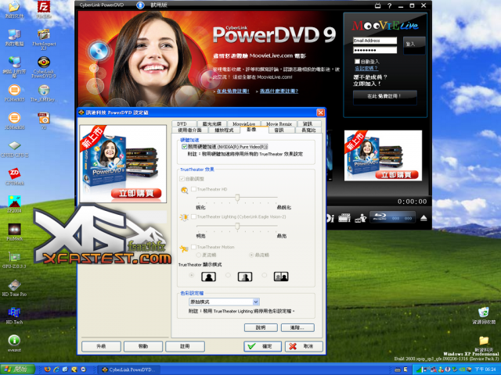Click the Start button on the taskbar

(x=17, y=370)
